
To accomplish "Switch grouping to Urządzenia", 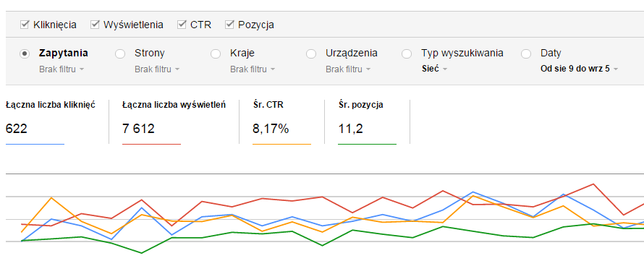I will pos(311,54).
